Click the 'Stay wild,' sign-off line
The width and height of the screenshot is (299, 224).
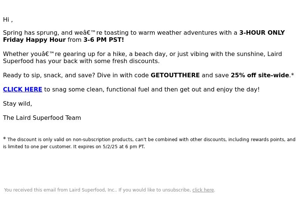tap(18, 104)
